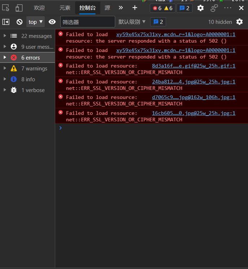Select the 8 info sidebar row
Viewport: 248px width, 269px height.
tap(27, 79)
